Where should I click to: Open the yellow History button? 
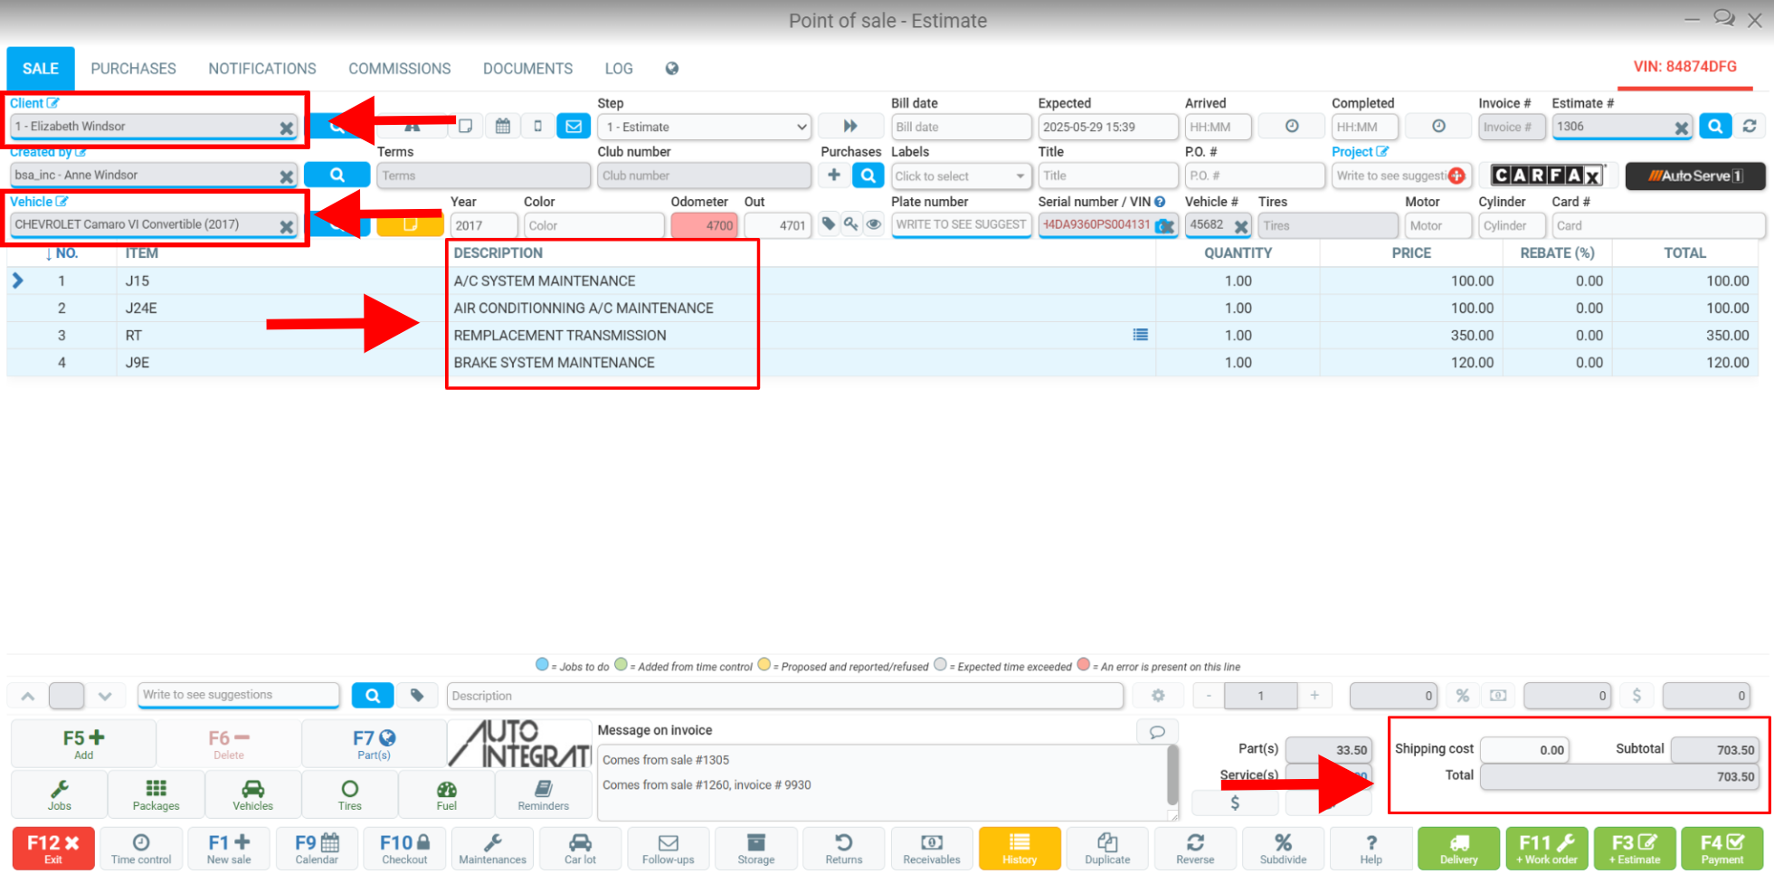point(1020,849)
